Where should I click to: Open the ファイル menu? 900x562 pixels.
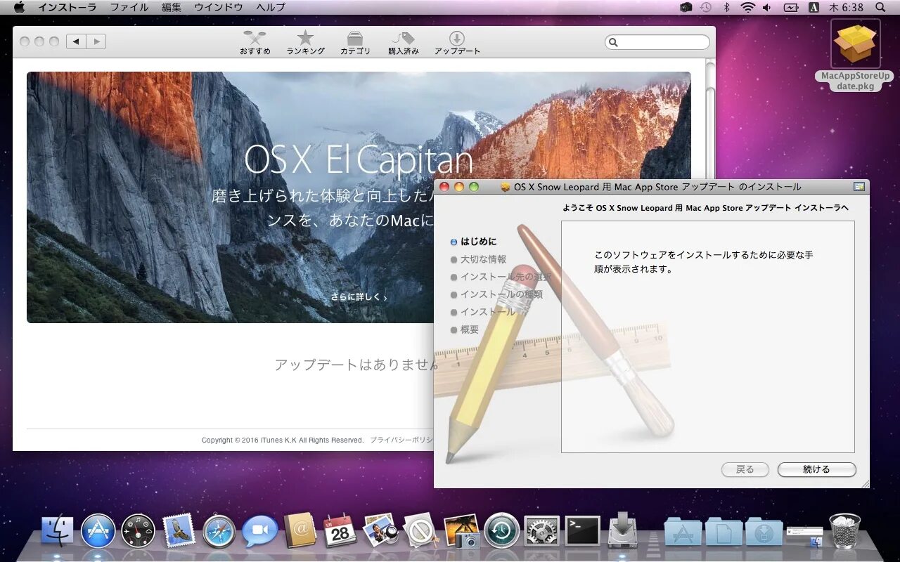pos(129,7)
